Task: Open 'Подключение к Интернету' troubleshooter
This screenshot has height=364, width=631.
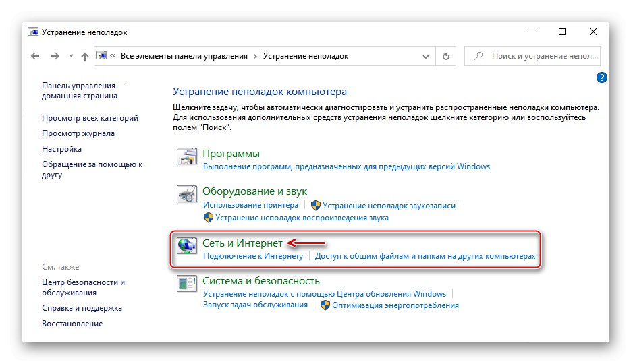Action: (x=253, y=257)
